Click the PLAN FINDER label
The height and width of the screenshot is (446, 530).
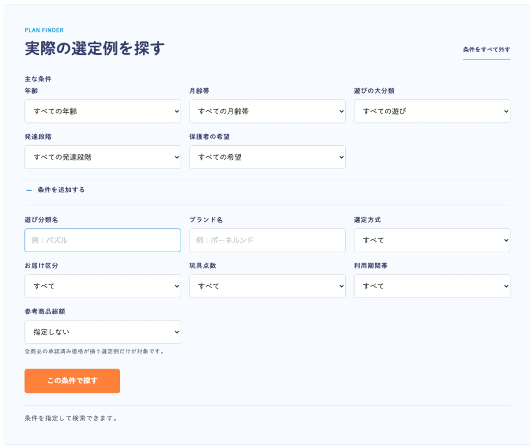44,30
